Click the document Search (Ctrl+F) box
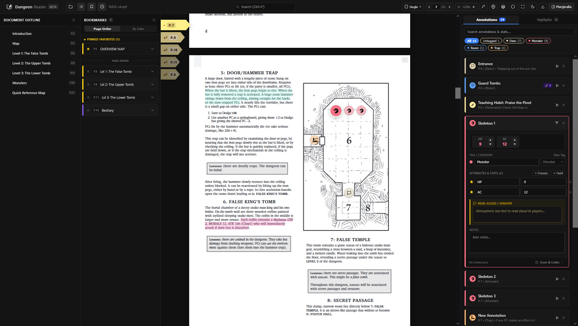578x326 pixels. (265, 7)
